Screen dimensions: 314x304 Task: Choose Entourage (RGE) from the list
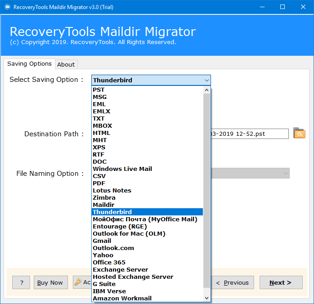point(147,226)
